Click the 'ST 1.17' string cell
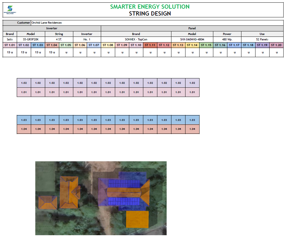This screenshot has height=237, width=286. pos(234,45)
